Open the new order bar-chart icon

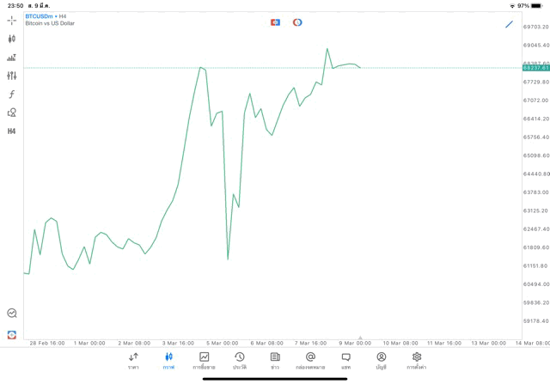tap(11, 58)
